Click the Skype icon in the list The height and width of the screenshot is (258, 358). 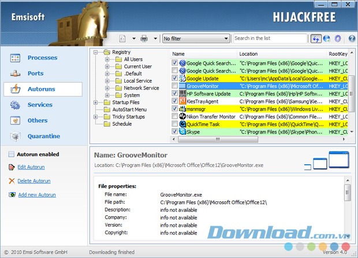(x=182, y=131)
